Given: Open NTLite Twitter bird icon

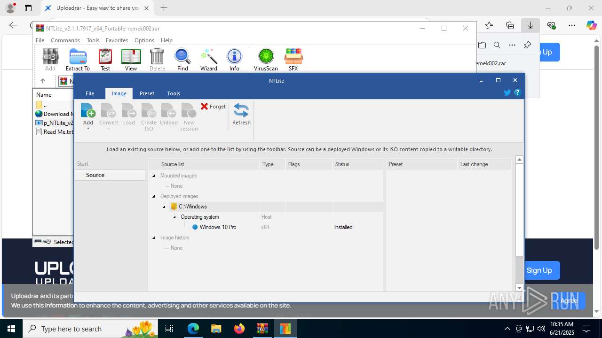Looking at the screenshot, I should point(507,92).
